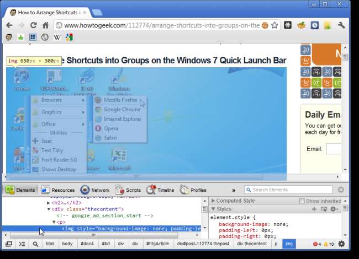This screenshot has height=259, width=359.
Task: Bookmark this page with the star icon
Action: [x=274, y=25]
